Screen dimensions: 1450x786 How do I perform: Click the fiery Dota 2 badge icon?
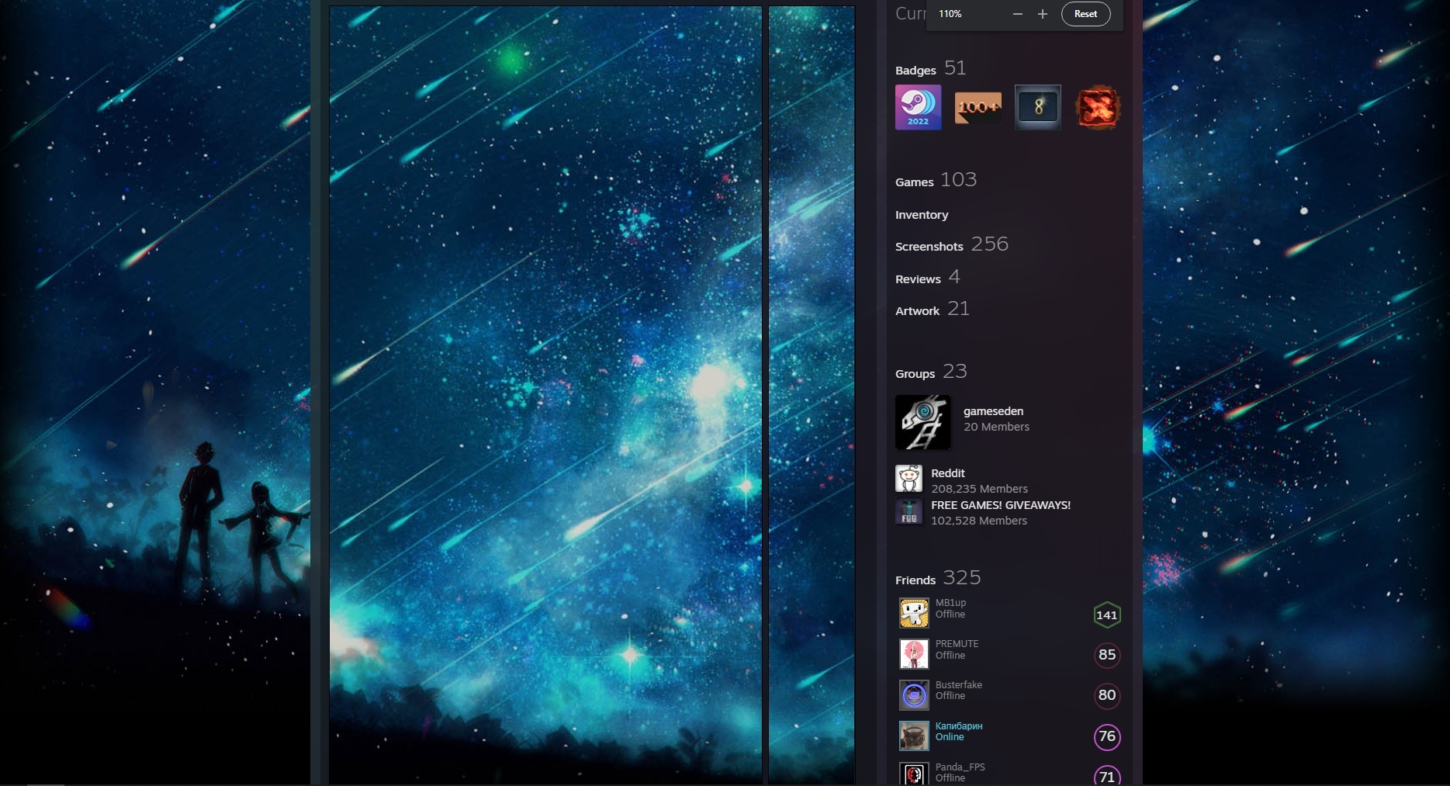click(x=1097, y=107)
